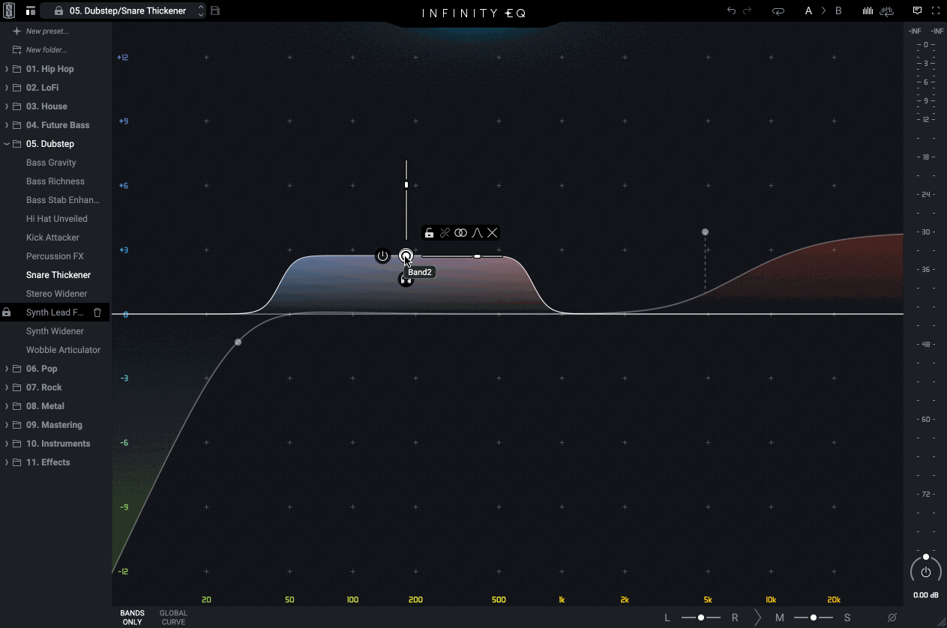
Task: Toggle the Band2 power button
Action: point(383,256)
